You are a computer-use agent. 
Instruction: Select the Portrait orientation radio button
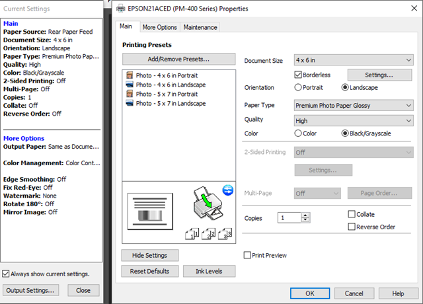click(298, 87)
